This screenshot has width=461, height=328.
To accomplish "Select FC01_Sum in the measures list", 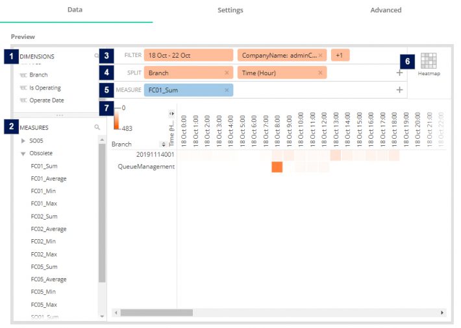I will 44,166.
